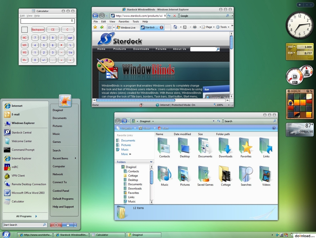This screenshot has width=316, height=238.
Task: Open the Music folder icon in file pane
Action: [x=164, y=174]
